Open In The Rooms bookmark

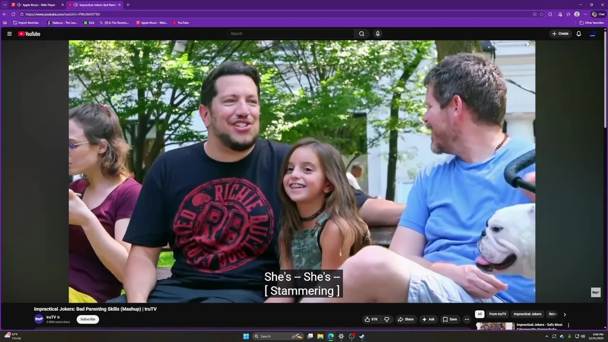(x=114, y=23)
